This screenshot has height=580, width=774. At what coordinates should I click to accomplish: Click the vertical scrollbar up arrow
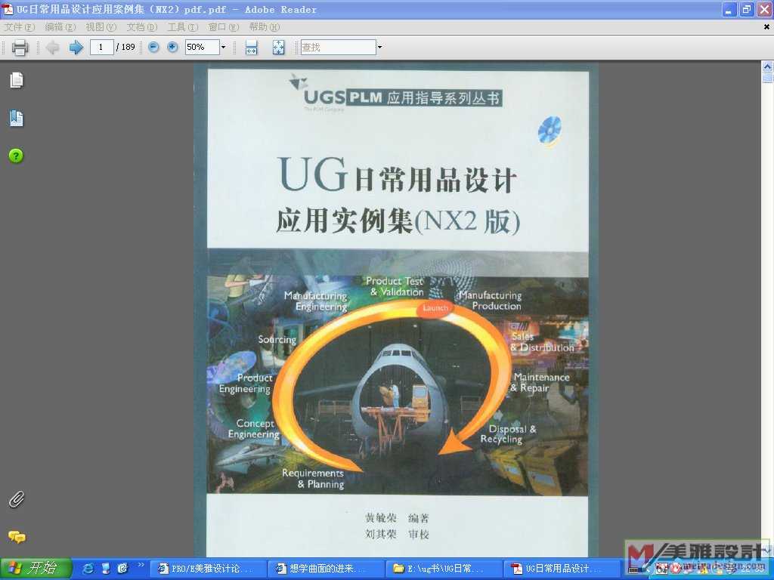pos(768,66)
